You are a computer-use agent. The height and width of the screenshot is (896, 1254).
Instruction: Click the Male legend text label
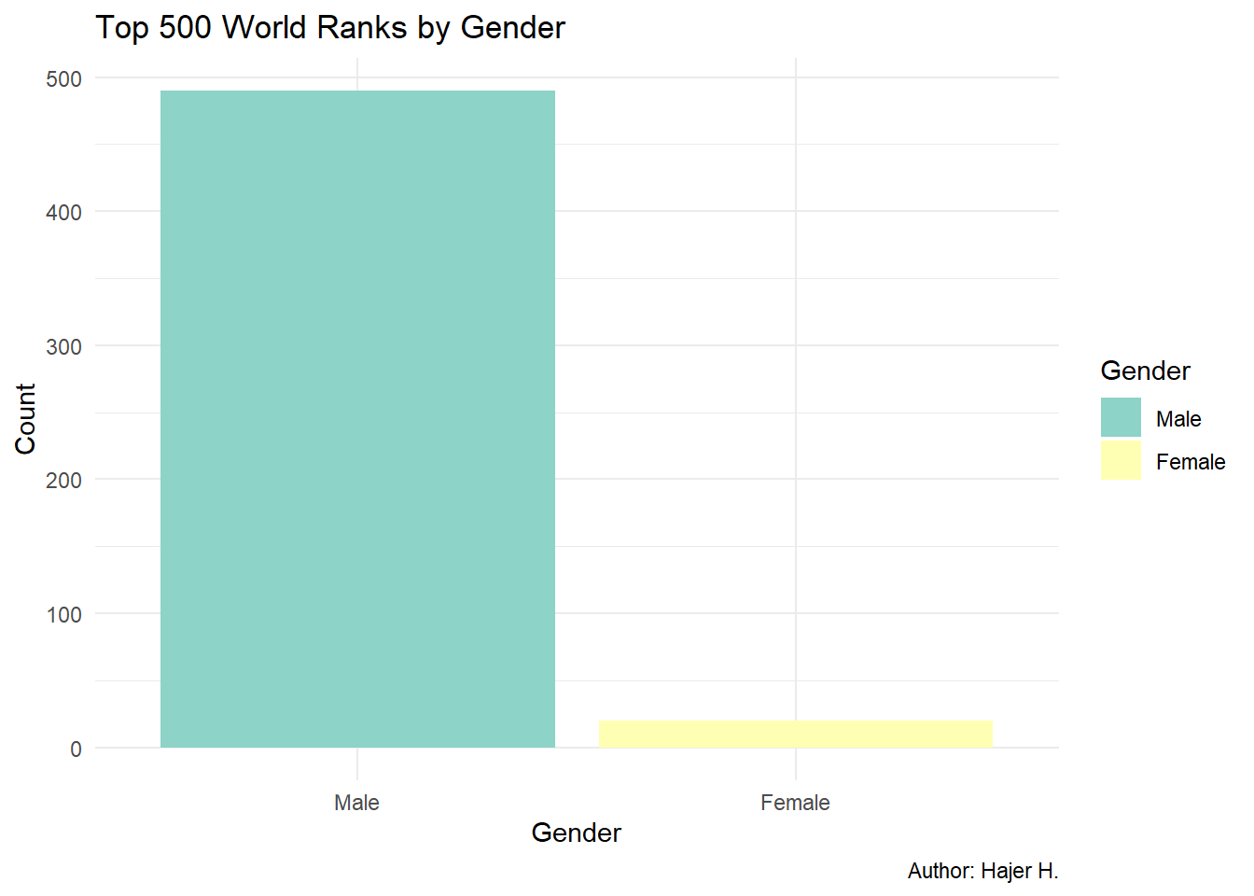pos(1178,419)
